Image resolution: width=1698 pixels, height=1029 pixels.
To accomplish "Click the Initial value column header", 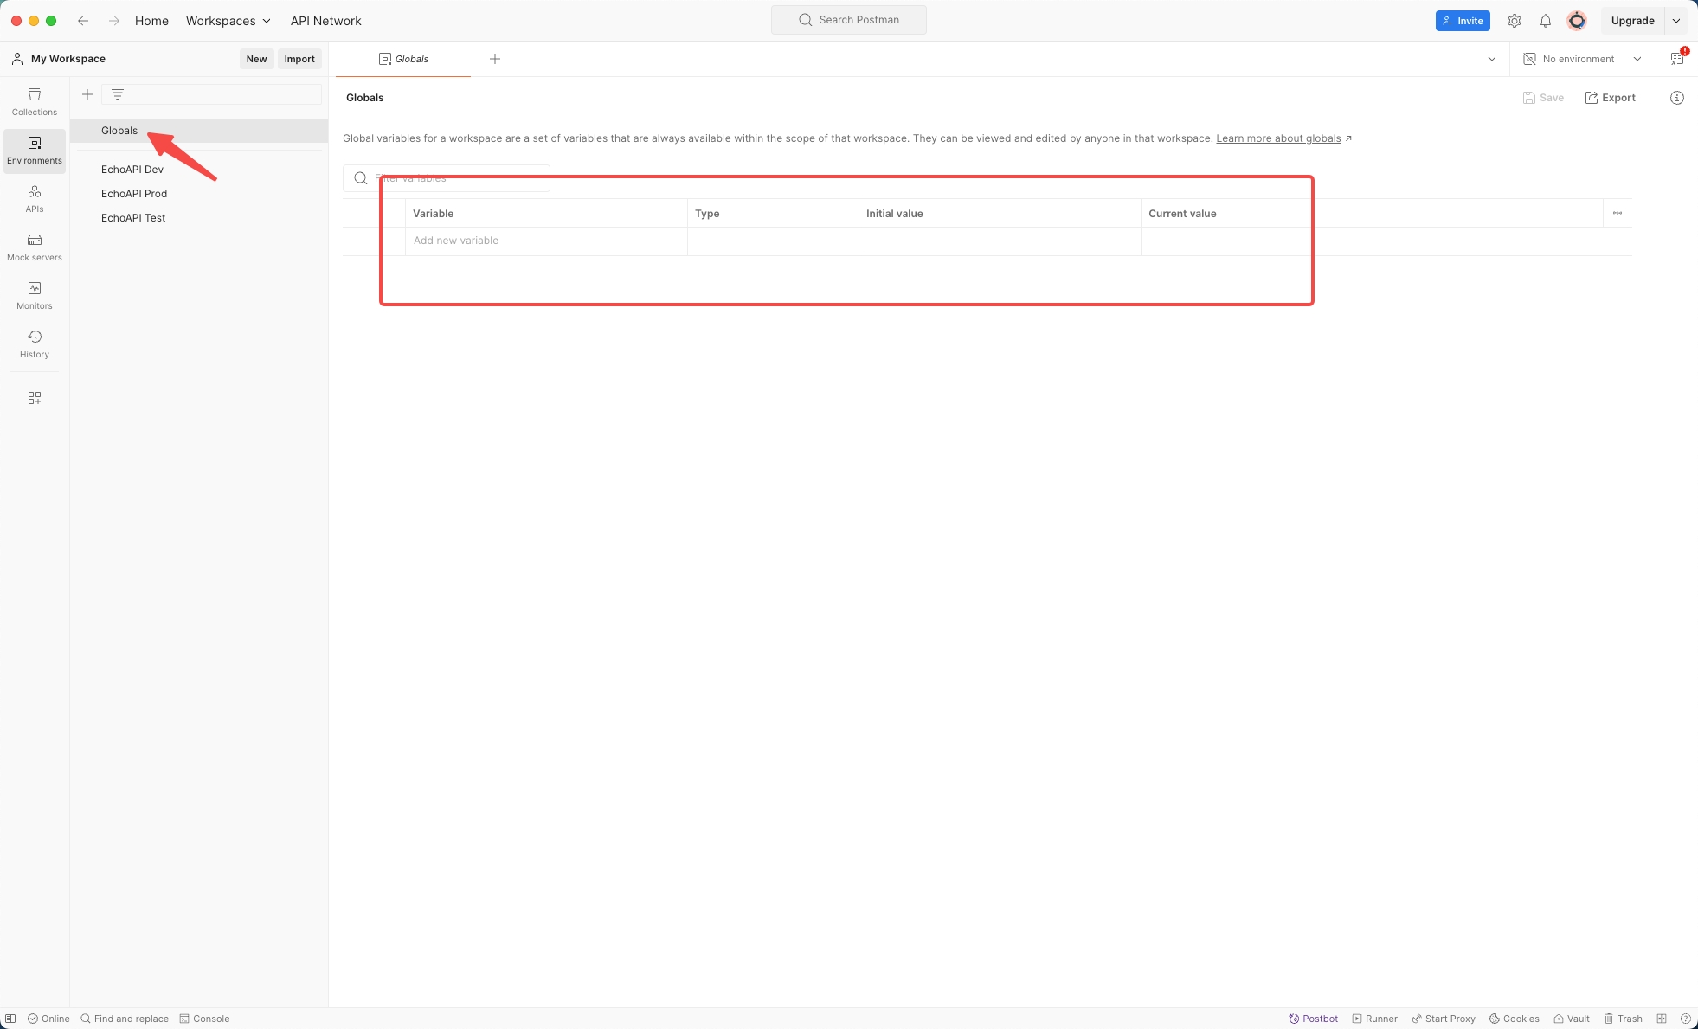I will point(1000,214).
